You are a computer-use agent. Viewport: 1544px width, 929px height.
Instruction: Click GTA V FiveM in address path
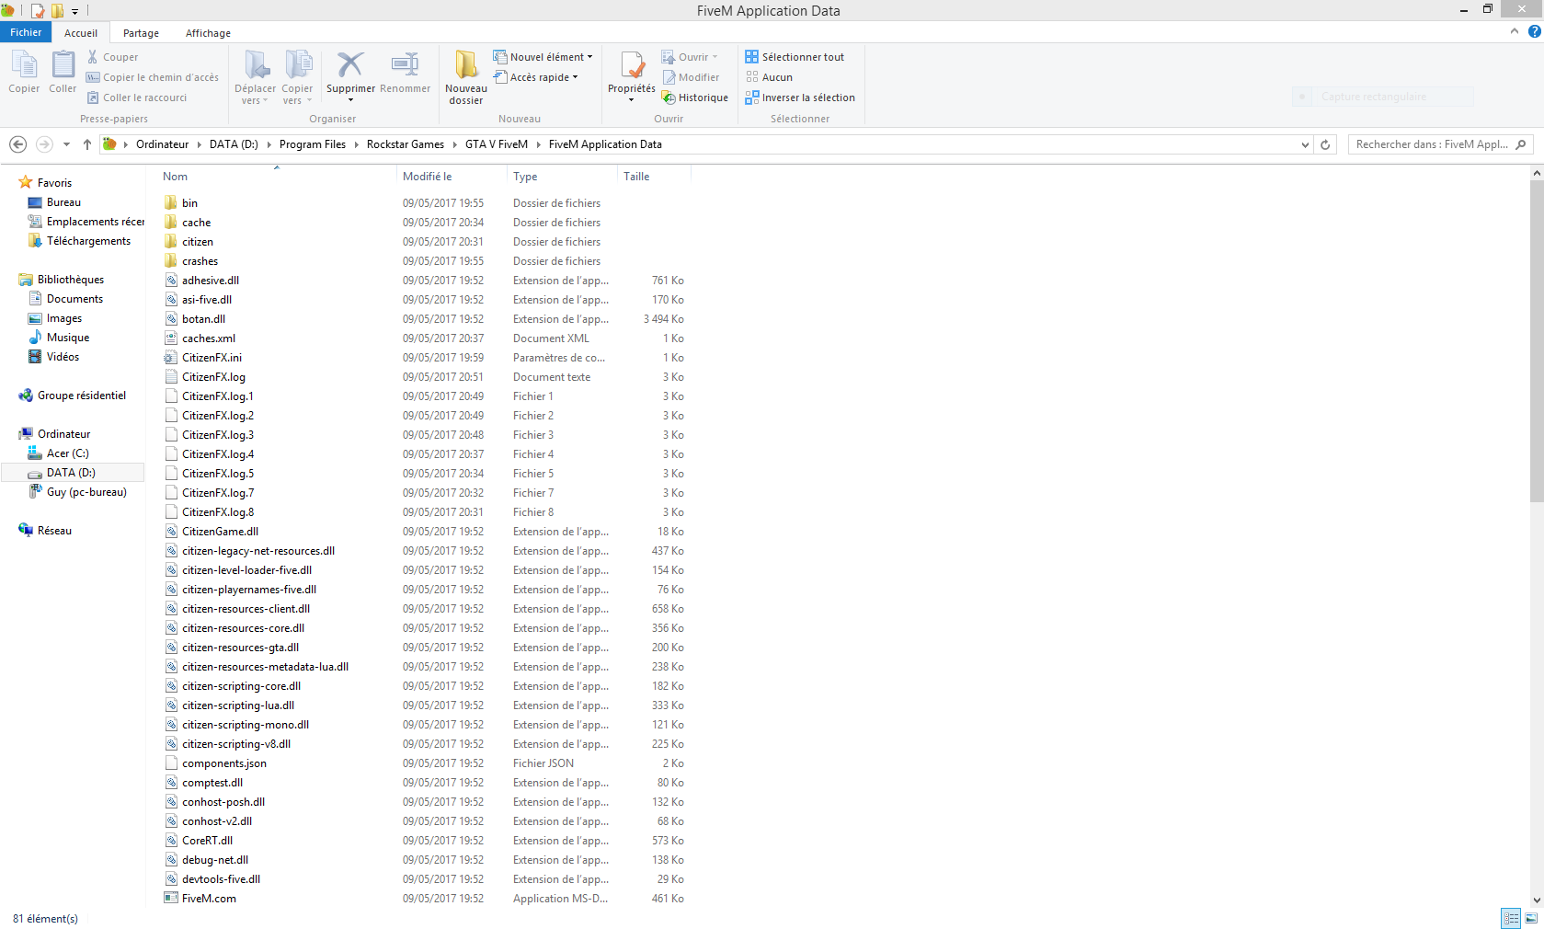pyautogui.click(x=497, y=144)
